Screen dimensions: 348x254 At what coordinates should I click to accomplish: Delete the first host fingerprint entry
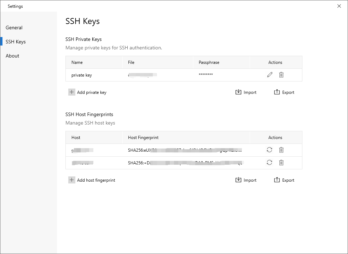(x=281, y=150)
